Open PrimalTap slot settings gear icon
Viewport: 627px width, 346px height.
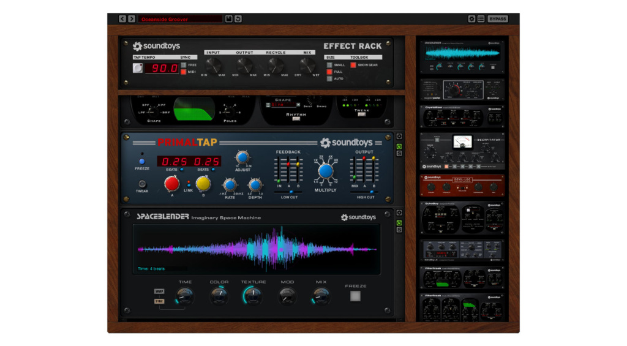(x=399, y=137)
